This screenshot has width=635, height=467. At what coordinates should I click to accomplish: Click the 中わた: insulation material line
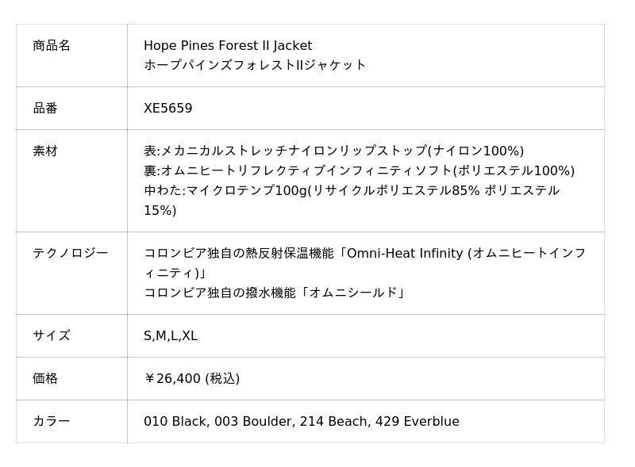tap(351, 191)
